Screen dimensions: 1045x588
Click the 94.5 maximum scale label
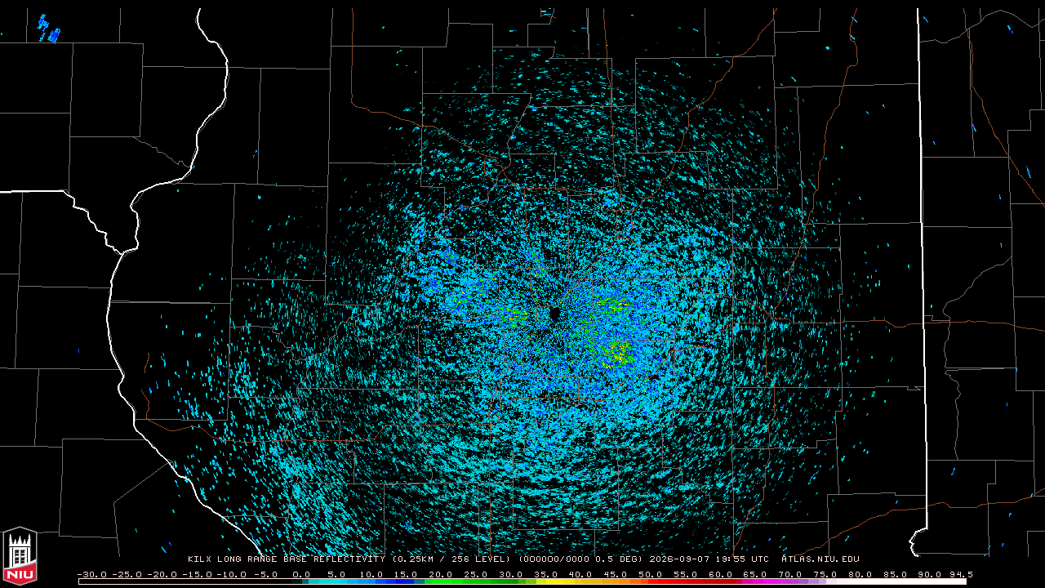tap(959, 575)
